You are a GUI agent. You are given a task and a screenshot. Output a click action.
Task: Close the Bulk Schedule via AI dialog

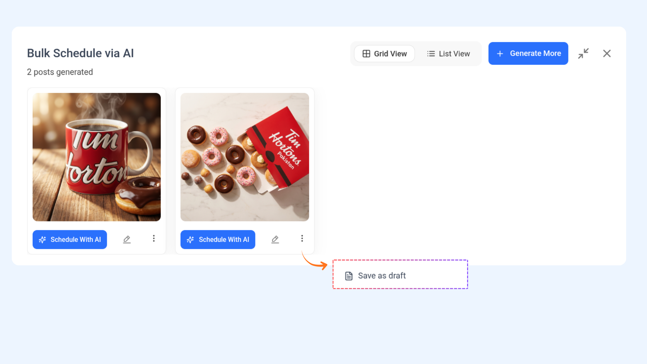point(607,53)
